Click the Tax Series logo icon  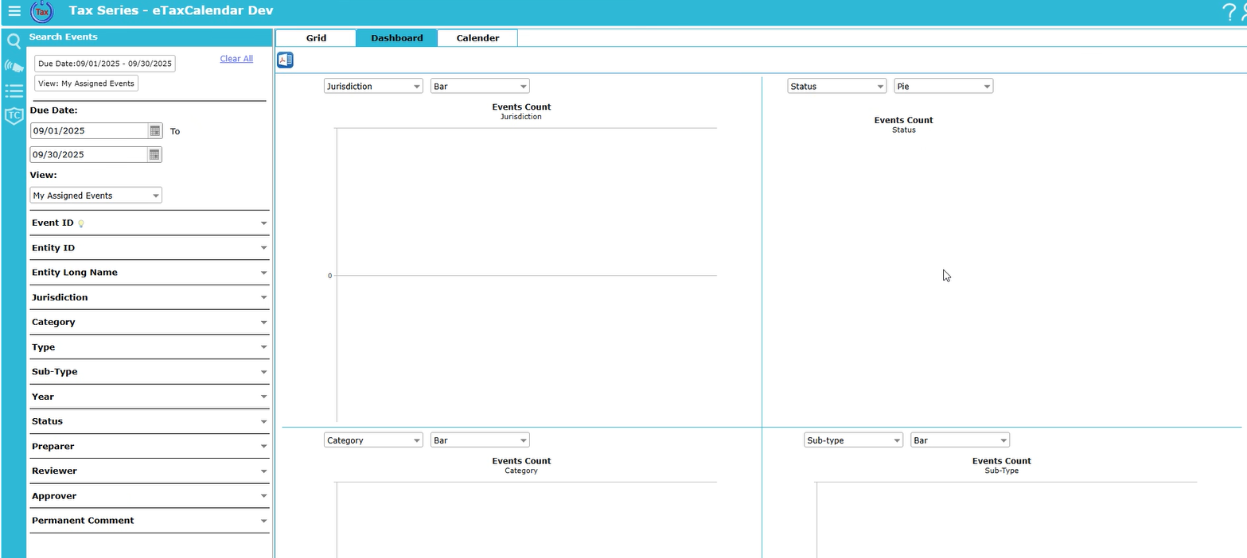point(41,12)
